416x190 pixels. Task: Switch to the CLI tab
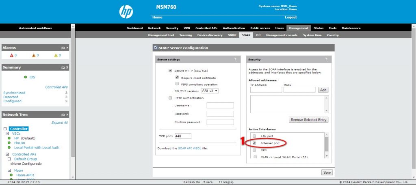click(x=258, y=35)
